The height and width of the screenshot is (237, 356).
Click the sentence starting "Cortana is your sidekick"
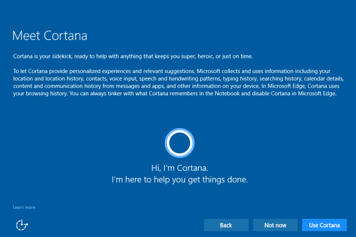pos(133,56)
